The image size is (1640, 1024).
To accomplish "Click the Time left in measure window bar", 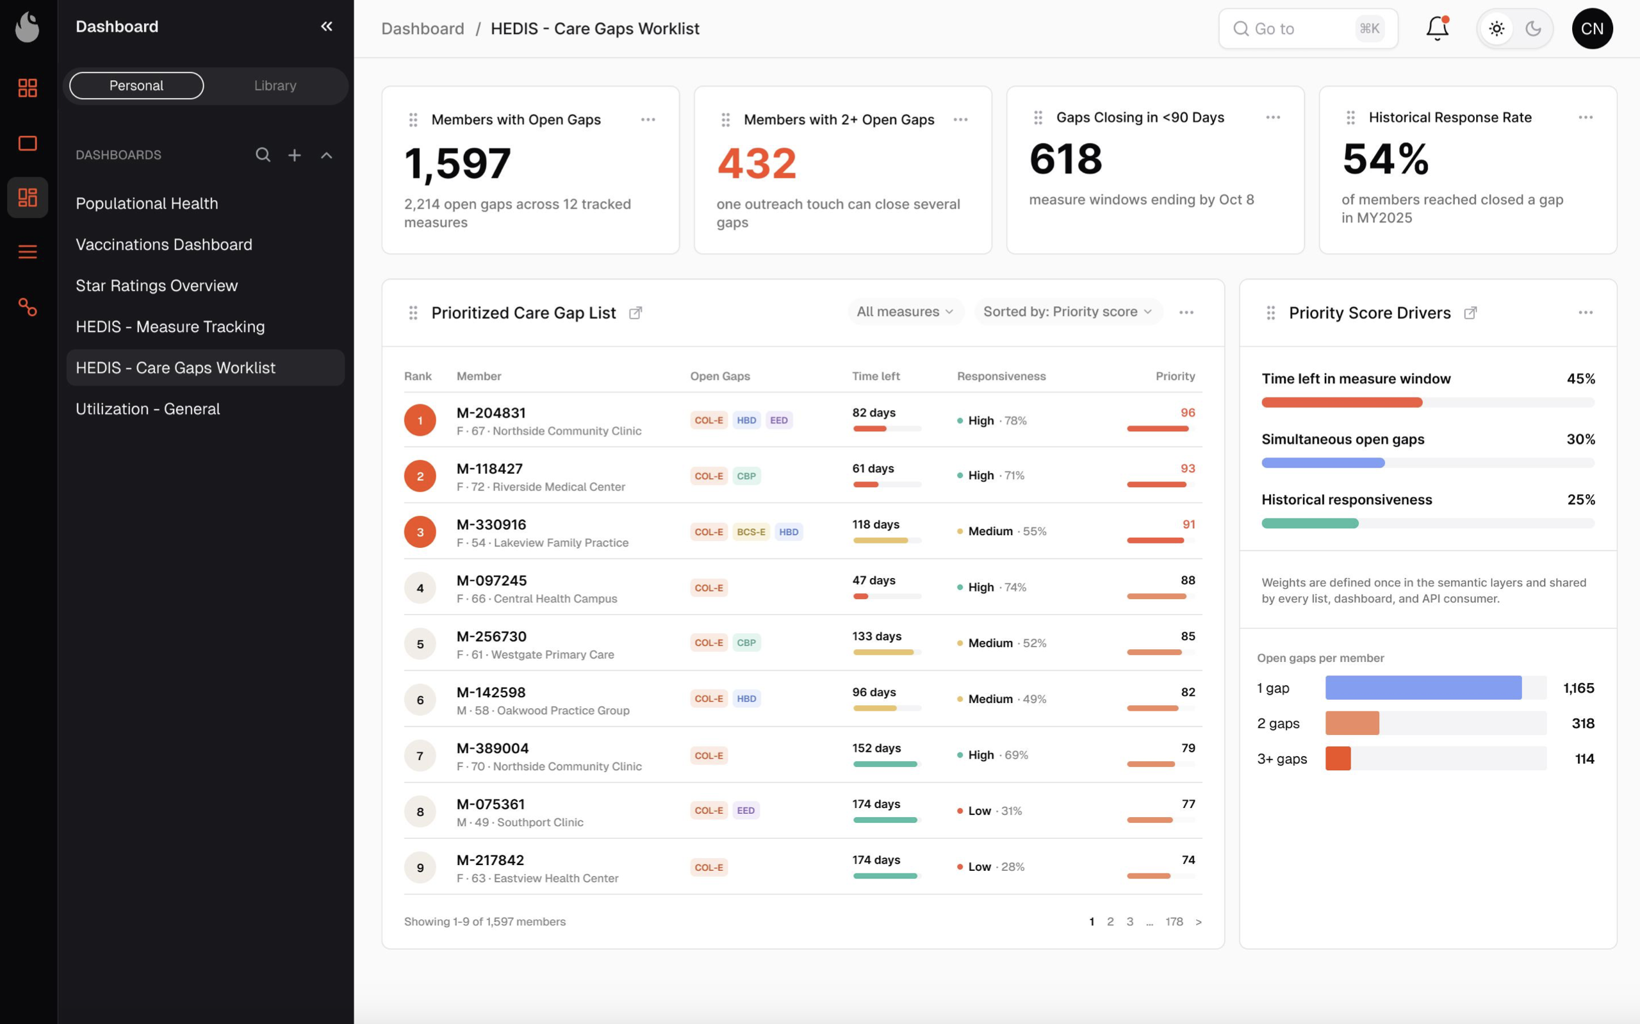I will pyautogui.click(x=1427, y=402).
